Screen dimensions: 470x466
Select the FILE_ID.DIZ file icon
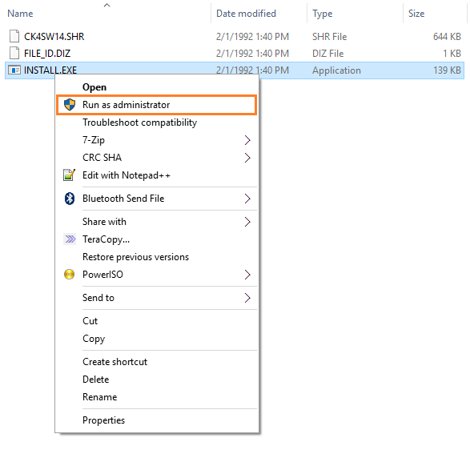click(x=14, y=54)
